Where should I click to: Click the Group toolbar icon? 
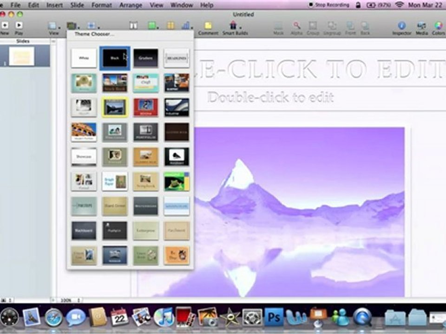313,28
